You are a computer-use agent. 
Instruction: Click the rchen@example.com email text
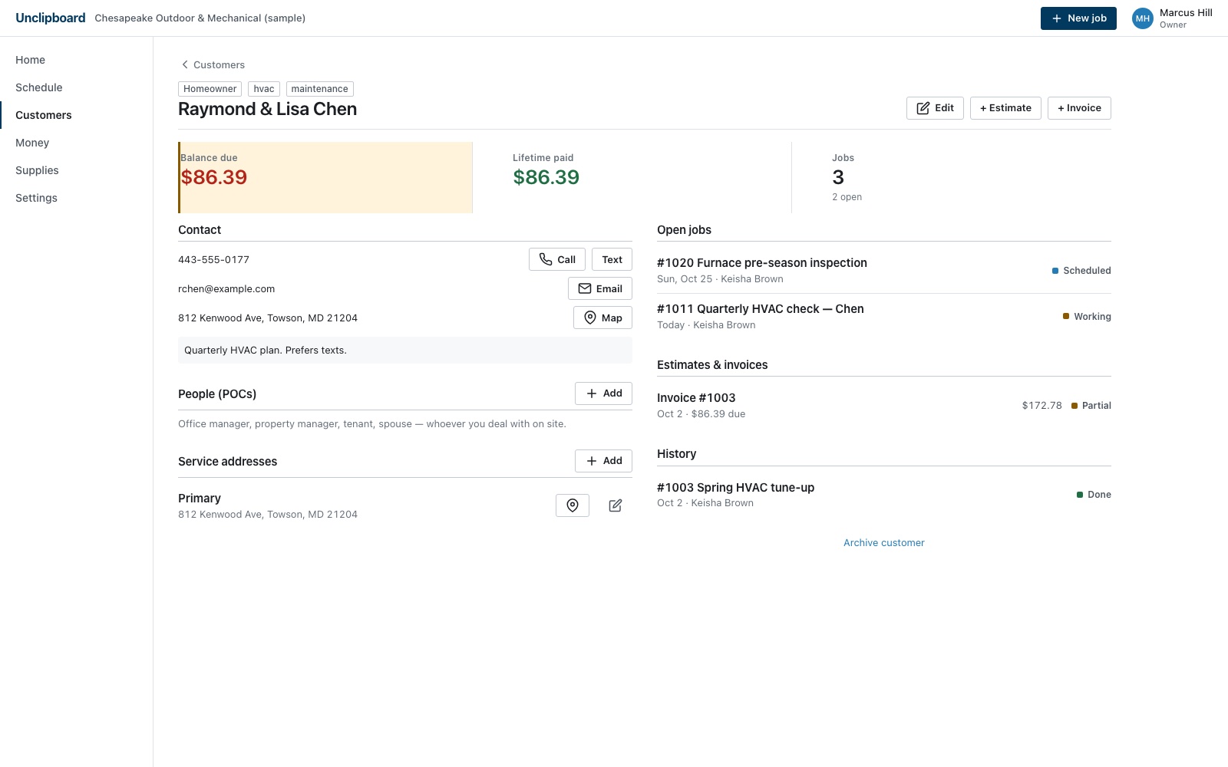point(226,288)
